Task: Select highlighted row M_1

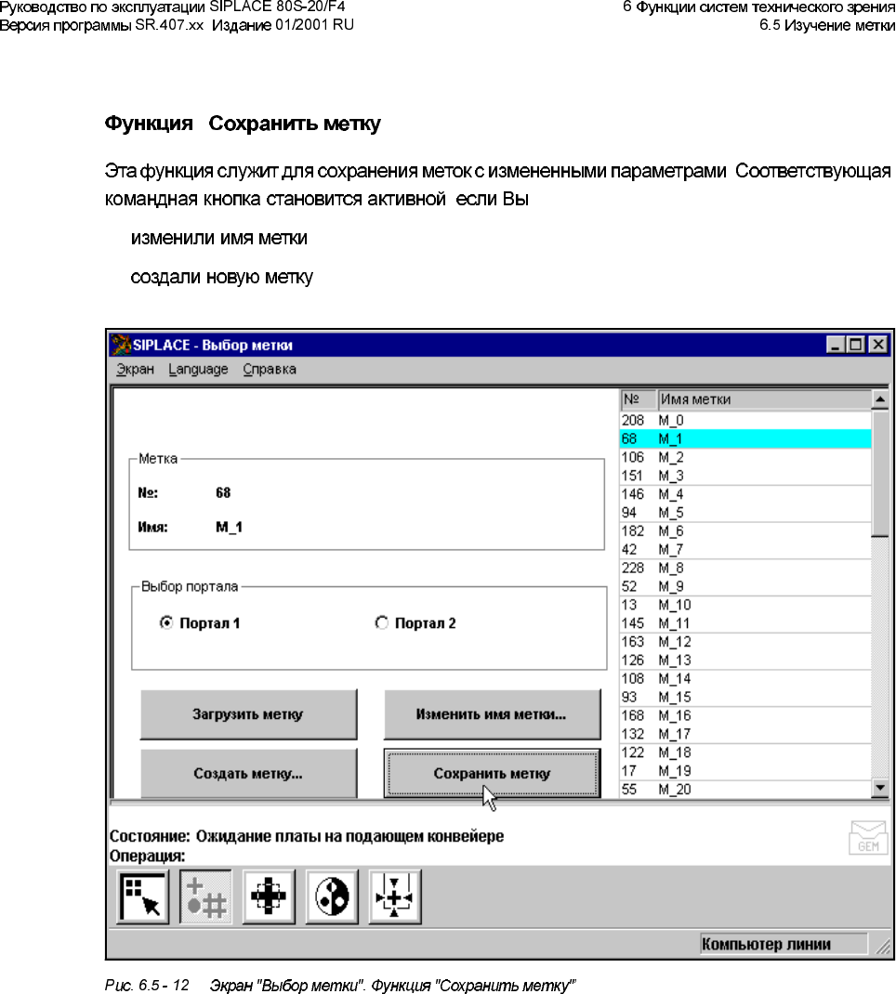Action: point(745,438)
